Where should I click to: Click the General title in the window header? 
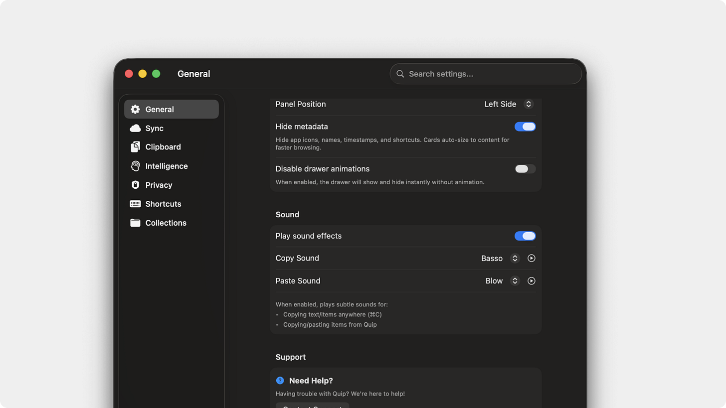(194, 74)
